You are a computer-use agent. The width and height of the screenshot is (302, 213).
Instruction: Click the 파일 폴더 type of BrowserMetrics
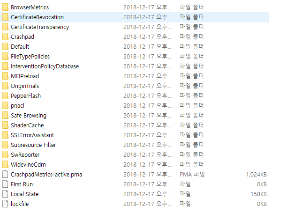click(191, 7)
